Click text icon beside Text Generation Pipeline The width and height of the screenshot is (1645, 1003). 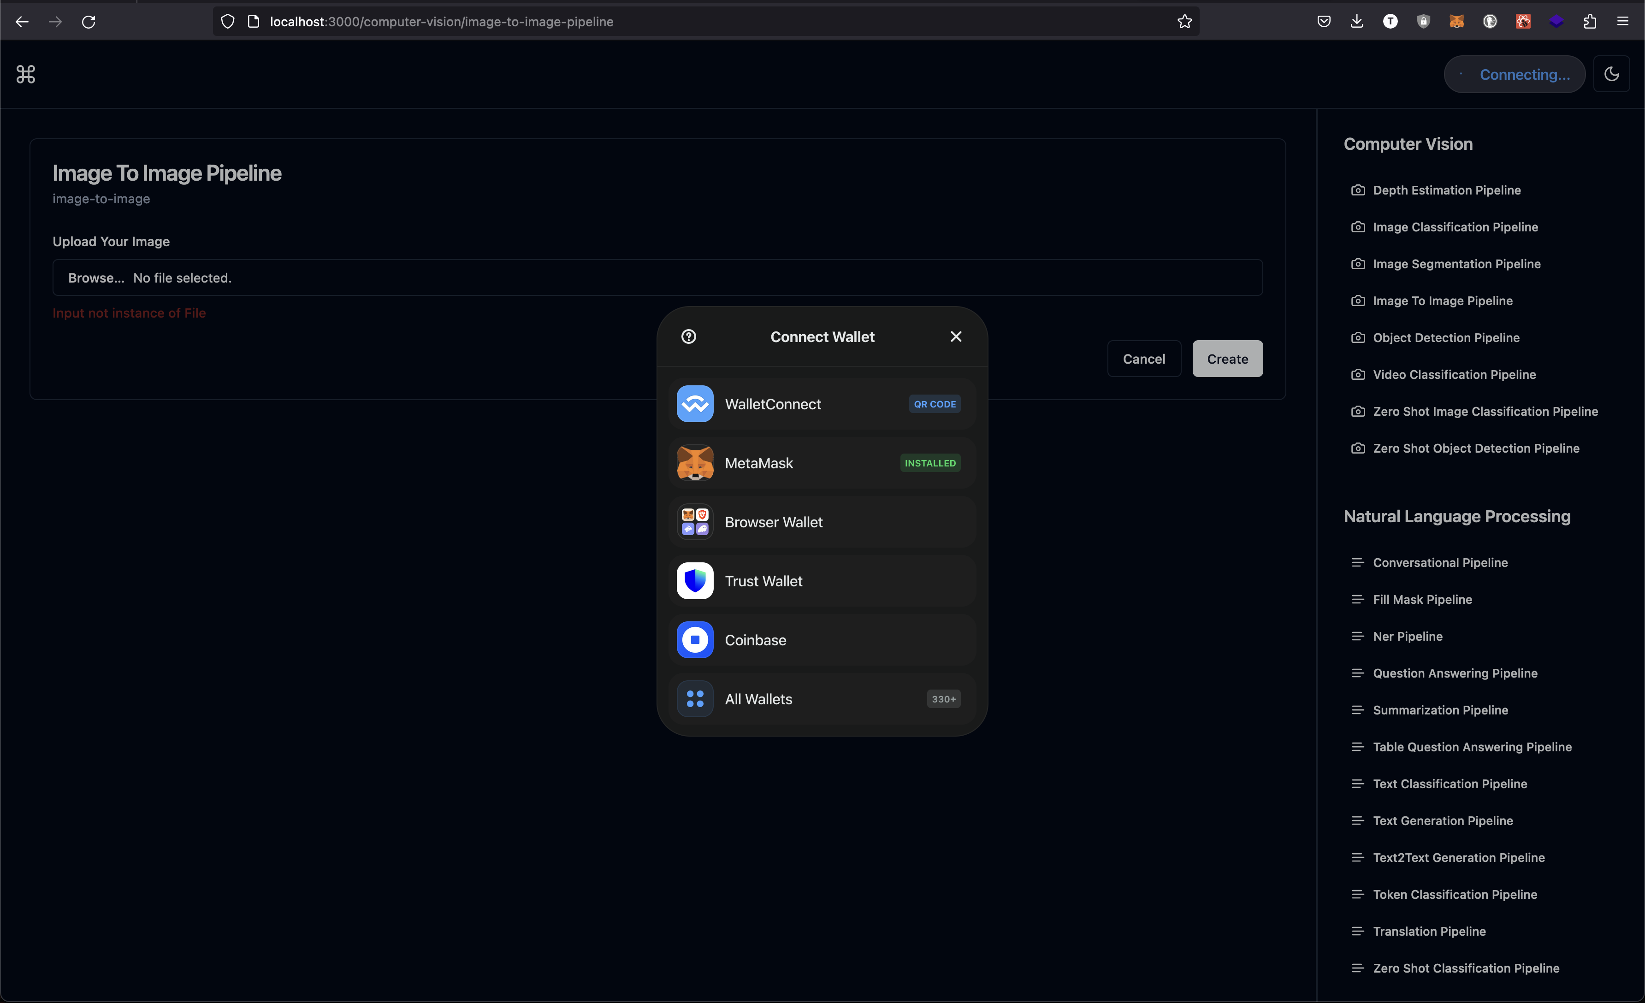(1357, 820)
